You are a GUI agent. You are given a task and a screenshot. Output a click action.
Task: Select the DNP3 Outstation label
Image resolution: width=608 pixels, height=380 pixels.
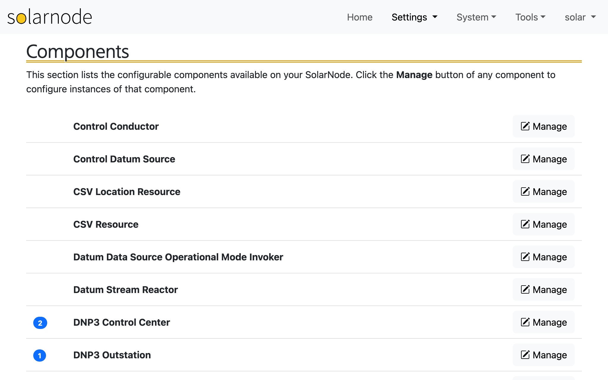tap(112, 355)
